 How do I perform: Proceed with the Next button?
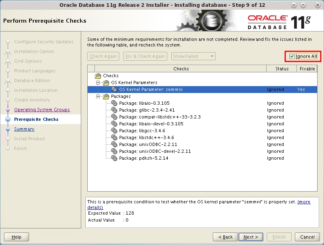coord(250,237)
